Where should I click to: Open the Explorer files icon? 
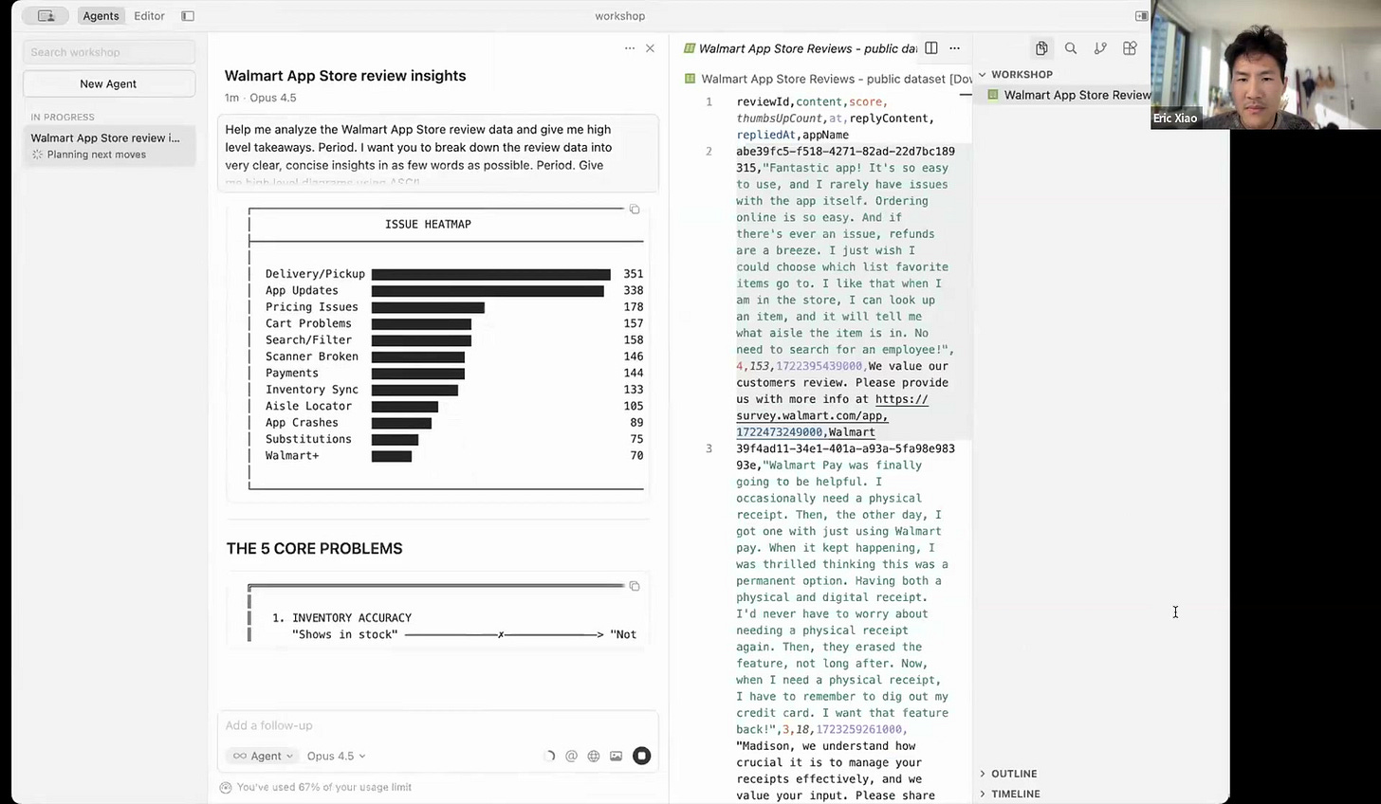(x=1041, y=48)
